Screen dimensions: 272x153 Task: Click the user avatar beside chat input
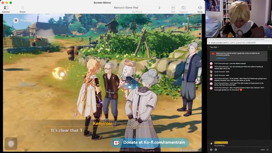pos(211,144)
